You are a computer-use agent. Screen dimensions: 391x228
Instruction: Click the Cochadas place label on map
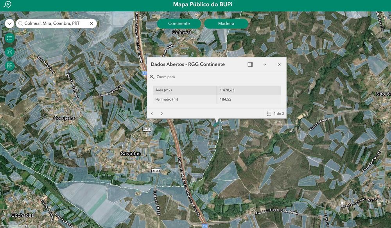22,215
